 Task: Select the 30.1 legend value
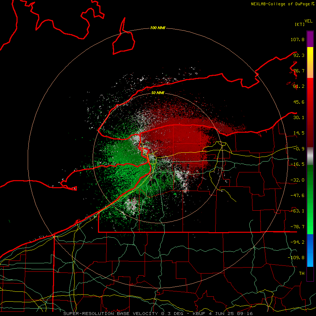point(299,118)
